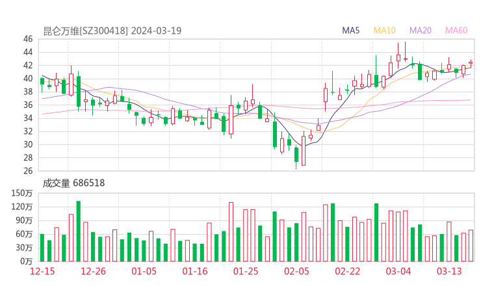481x286 pixels.
Task: Click the 03-13 date axis label
Action: (x=448, y=271)
